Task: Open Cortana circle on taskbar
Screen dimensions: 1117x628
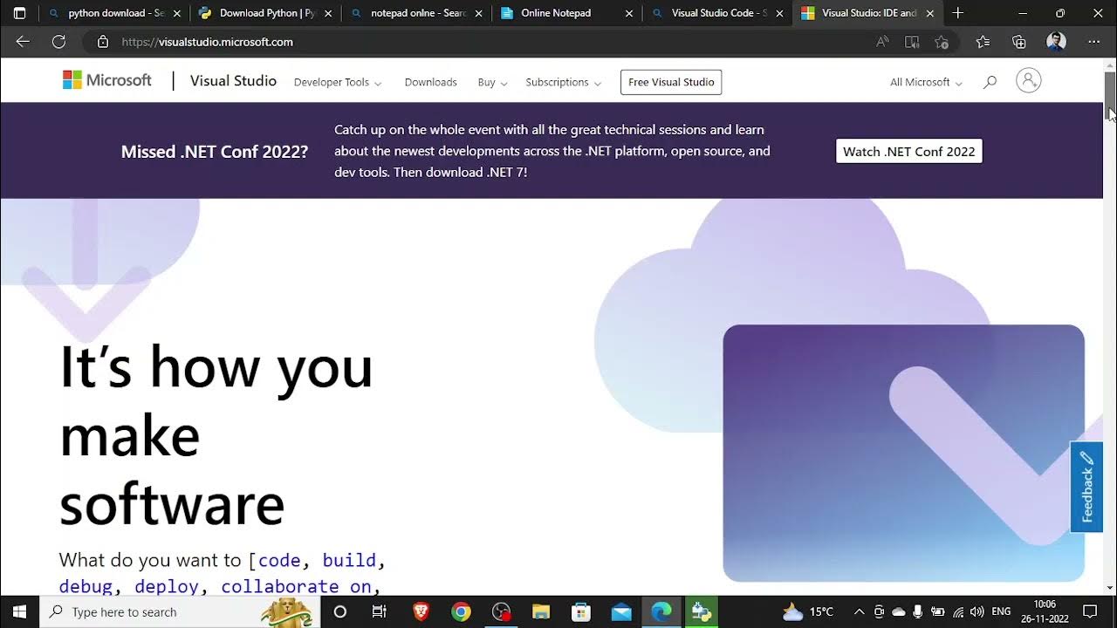Action: [340, 611]
